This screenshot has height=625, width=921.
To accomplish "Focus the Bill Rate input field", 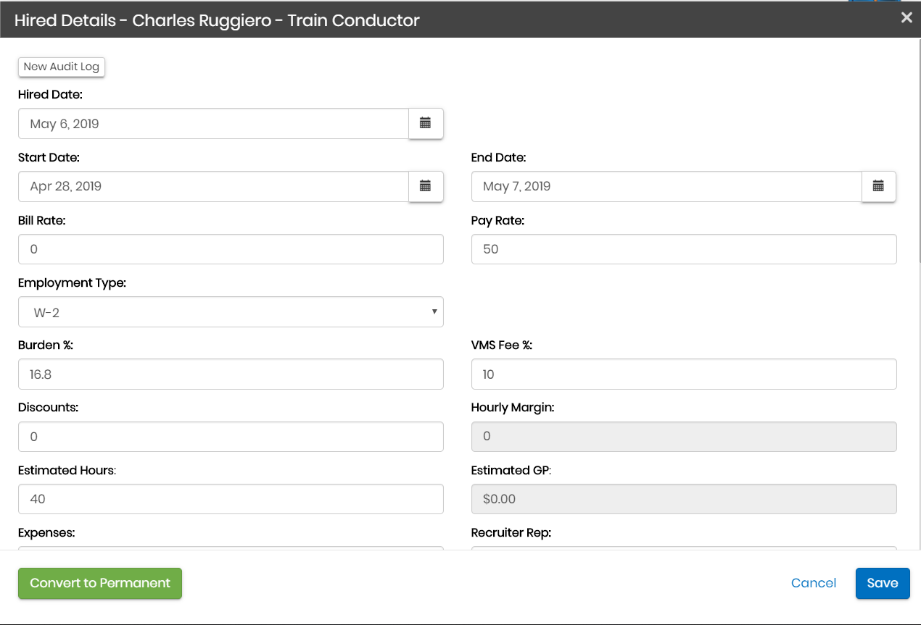I will point(231,249).
